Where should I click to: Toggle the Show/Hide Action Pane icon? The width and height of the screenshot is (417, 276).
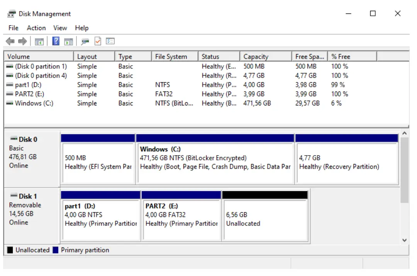pos(68,41)
